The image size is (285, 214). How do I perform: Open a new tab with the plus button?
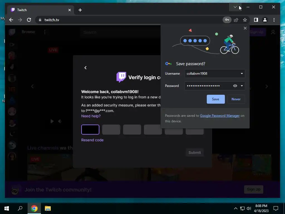80,10
